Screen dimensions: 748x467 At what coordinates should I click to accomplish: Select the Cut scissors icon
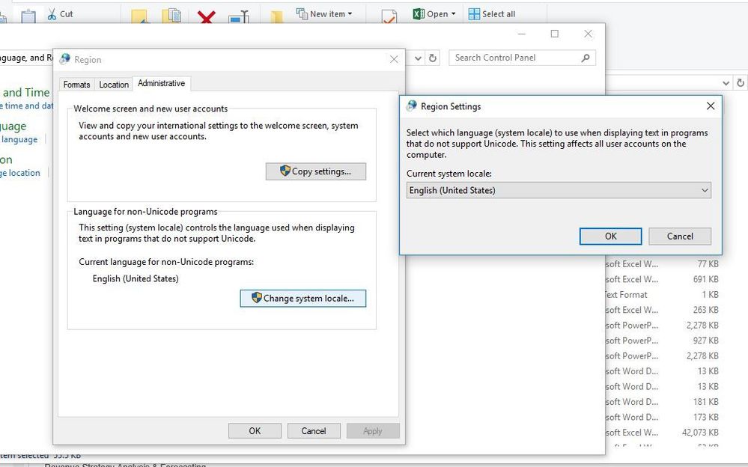(x=51, y=13)
